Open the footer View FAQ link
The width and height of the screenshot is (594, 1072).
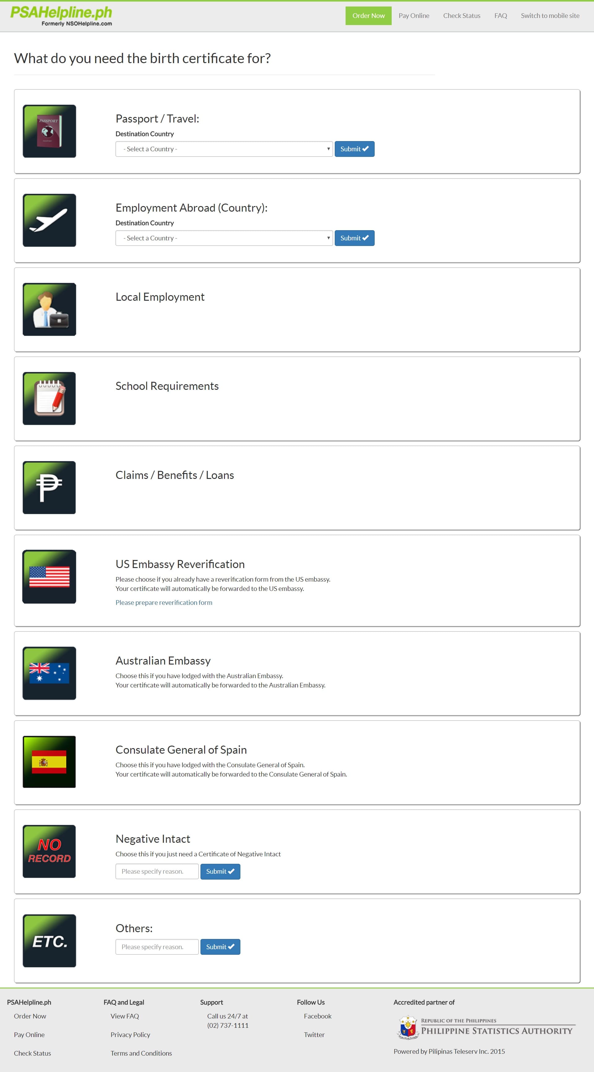point(124,1016)
